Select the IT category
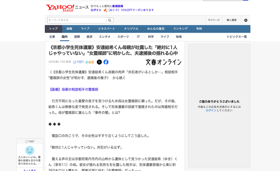The width and height of the screenshot is (280, 171). coord(138,37)
